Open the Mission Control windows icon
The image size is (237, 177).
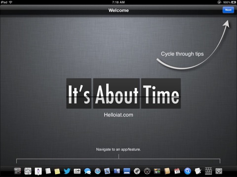tap(157, 171)
